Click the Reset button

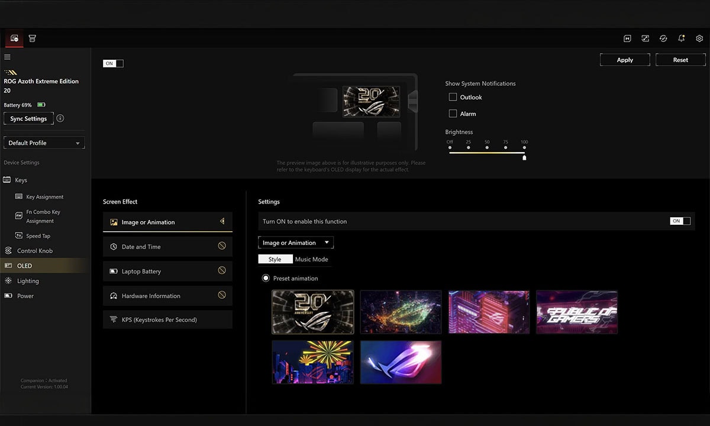click(680, 60)
